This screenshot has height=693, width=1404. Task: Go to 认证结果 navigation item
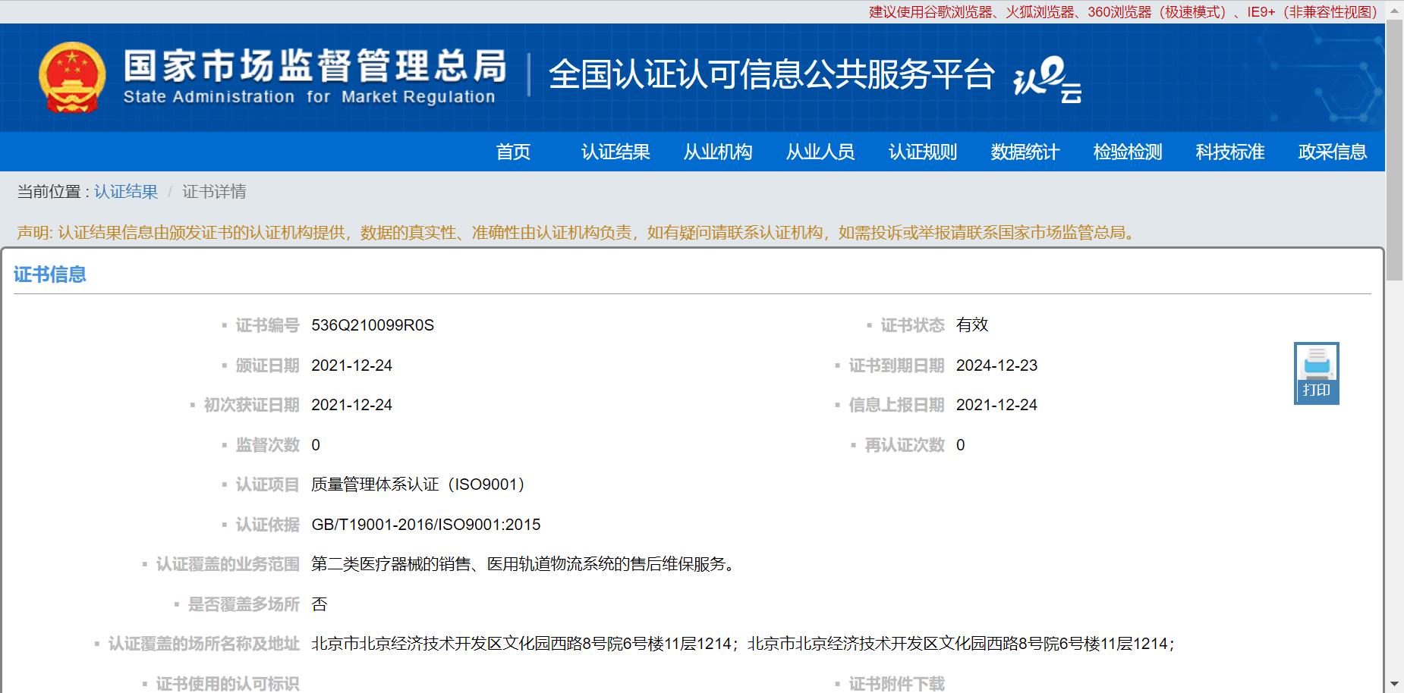[x=615, y=152]
